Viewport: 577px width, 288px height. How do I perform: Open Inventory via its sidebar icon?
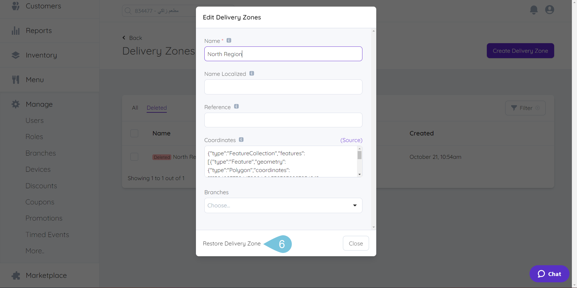click(15, 55)
